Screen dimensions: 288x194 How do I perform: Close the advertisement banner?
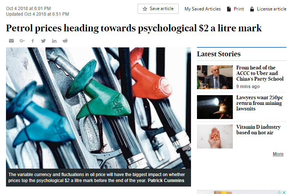(284, 192)
